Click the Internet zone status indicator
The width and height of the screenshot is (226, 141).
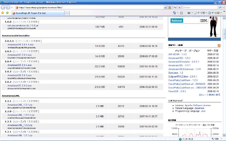coord(186,139)
